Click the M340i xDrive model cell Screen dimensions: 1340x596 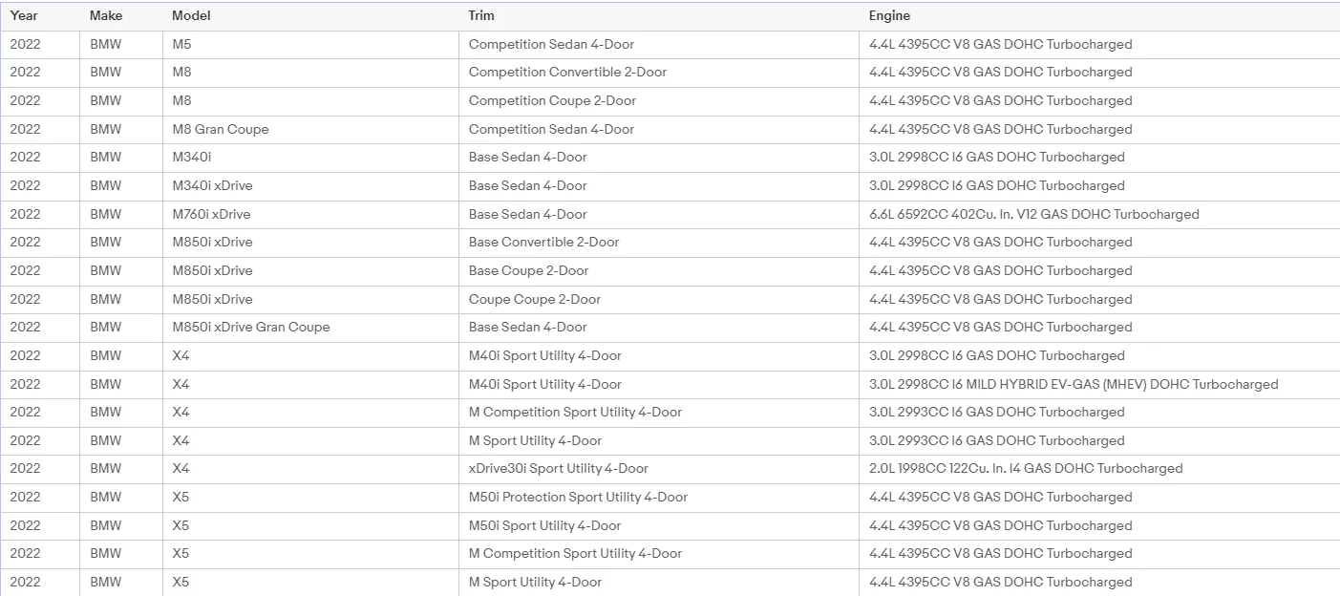(x=310, y=186)
